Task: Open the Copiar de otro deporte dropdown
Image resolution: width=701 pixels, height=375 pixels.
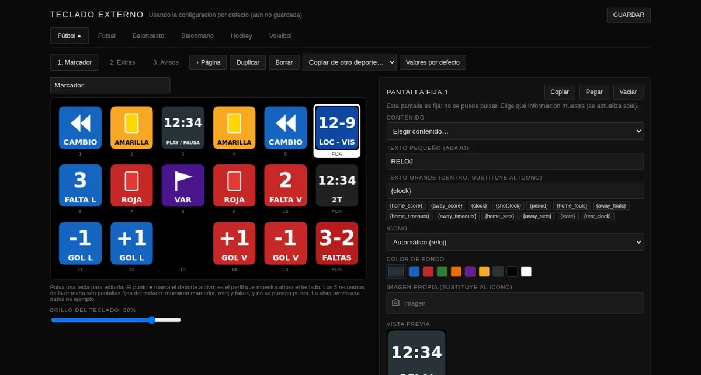Action: (x=349, y=62)
